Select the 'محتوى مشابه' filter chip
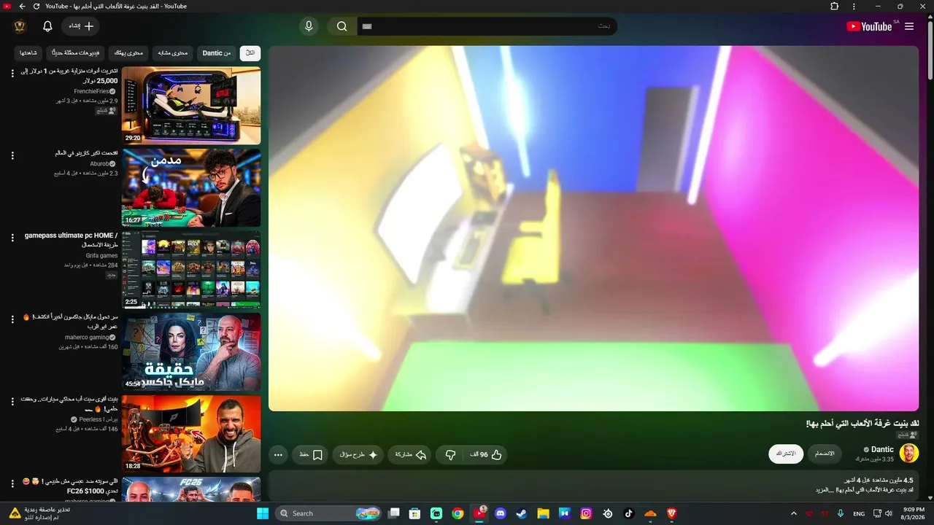934x525 pixels. [x=173, y=53]
